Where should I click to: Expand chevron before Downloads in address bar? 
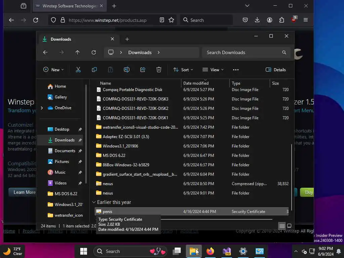[121, 52]
